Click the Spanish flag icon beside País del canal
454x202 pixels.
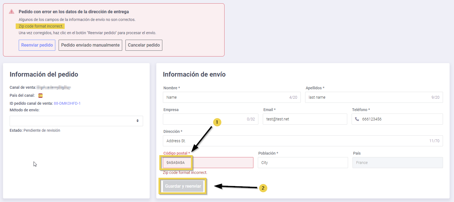tap(40, 96)
